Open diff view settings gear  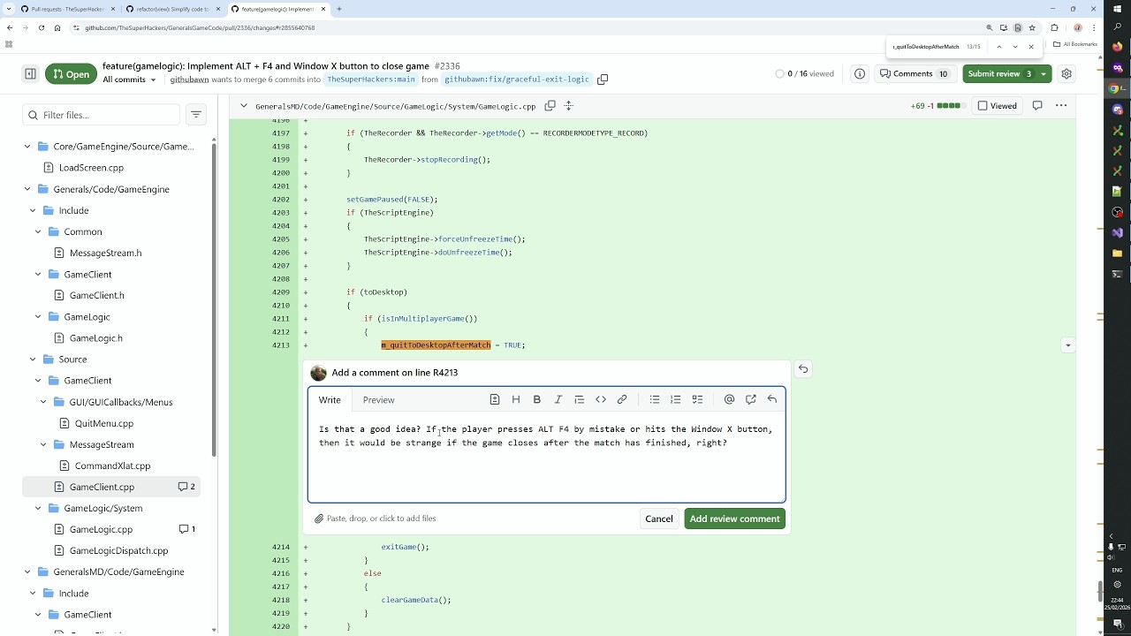point(1066,74)
